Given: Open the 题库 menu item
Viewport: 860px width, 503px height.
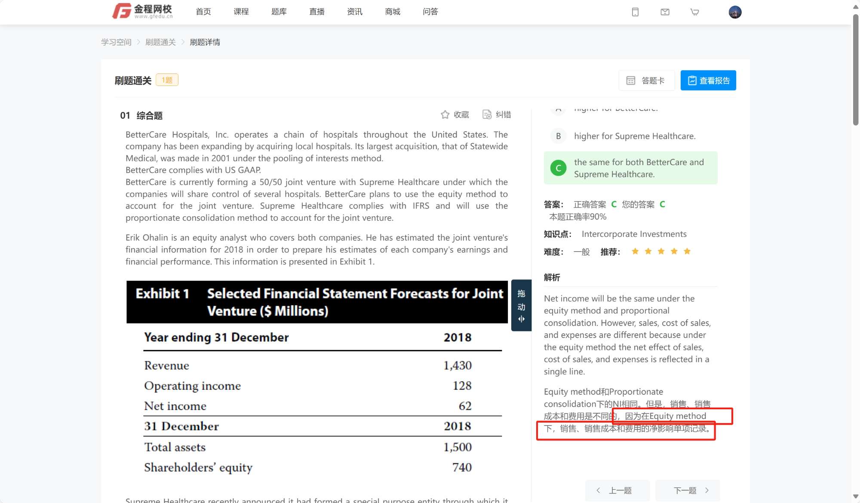Looking at the screenshot, I should 279,12.
